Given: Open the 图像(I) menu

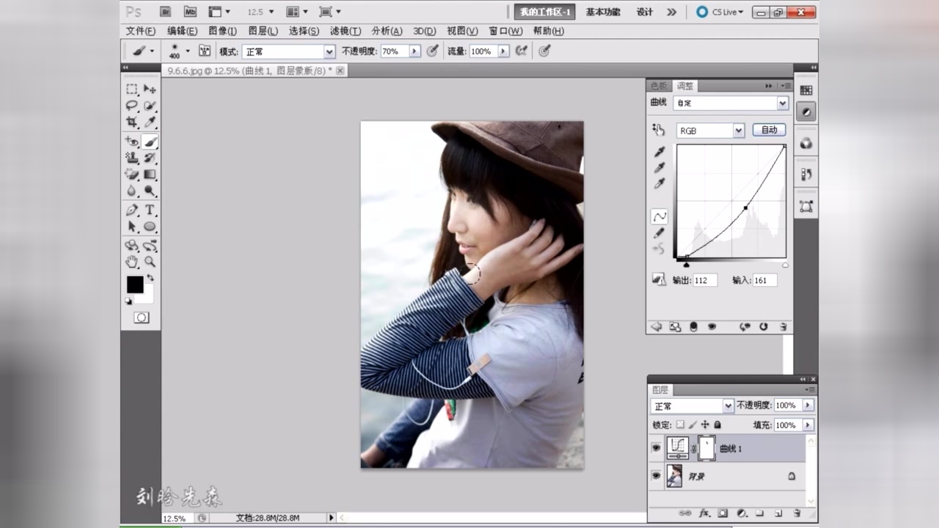Looking at the screenshot, I should (x=222, y=31).
